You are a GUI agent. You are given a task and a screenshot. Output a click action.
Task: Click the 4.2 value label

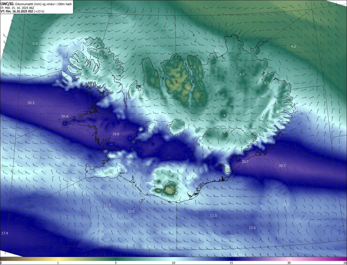tap(293, 47)
